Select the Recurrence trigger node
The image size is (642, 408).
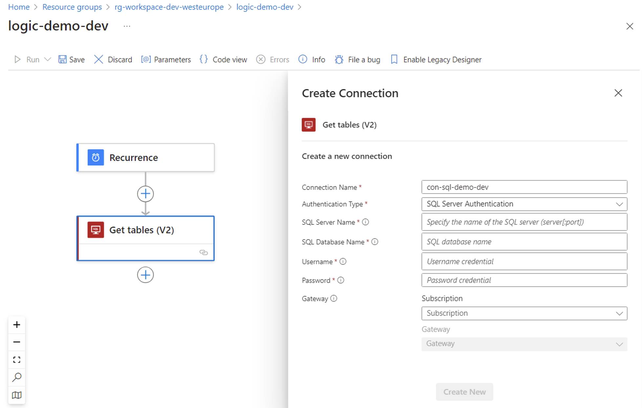(x=145, y=157)
